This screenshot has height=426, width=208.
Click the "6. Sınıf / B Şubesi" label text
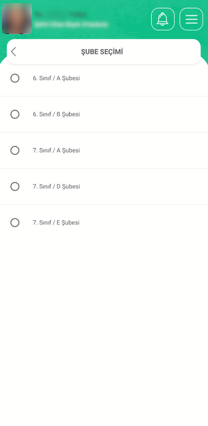coord(56,114)
